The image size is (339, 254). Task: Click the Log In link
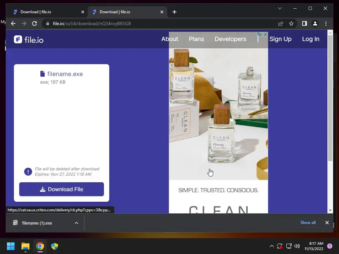[311, 39]
